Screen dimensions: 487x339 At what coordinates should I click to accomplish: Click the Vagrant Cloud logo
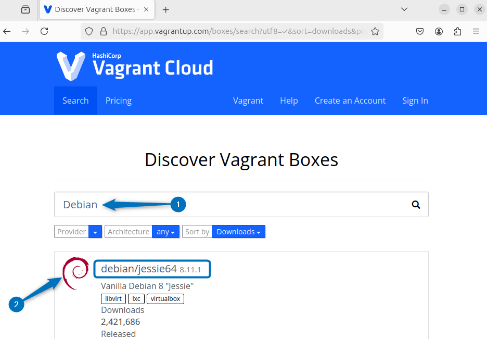click(135, 66)
